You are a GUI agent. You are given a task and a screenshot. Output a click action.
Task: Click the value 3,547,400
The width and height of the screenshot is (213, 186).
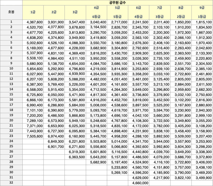point(77,22)
